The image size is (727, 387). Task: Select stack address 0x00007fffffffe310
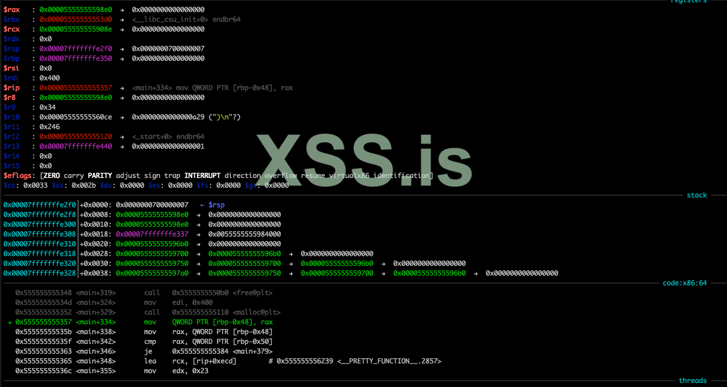pyautogui.click(x=40, y=244)
